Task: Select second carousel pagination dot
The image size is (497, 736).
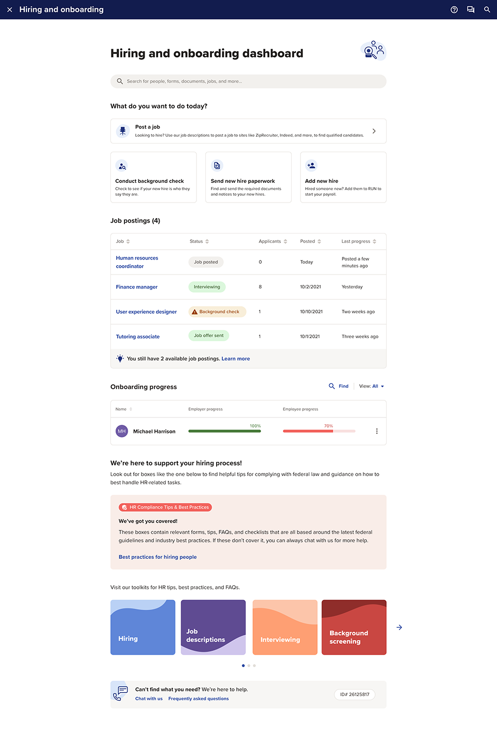Action: tap(249, 666)
